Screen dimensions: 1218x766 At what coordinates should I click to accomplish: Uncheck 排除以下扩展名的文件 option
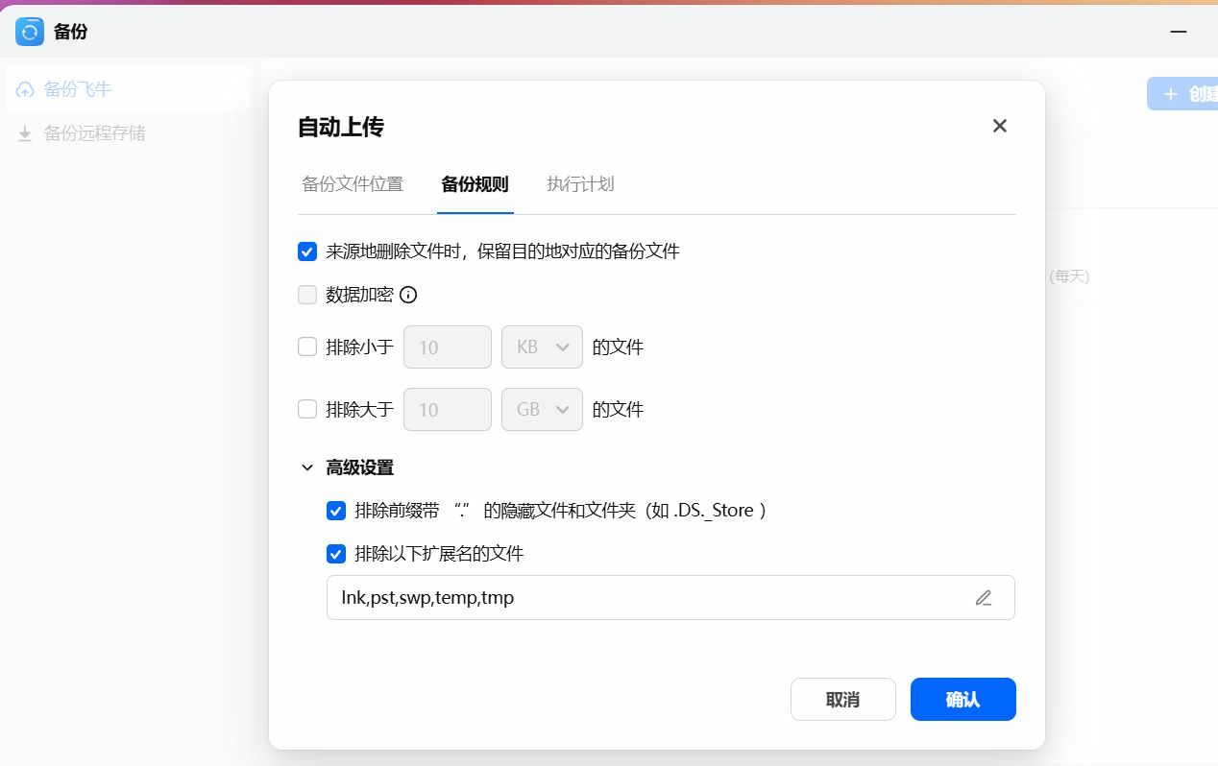tap(336, 554)
